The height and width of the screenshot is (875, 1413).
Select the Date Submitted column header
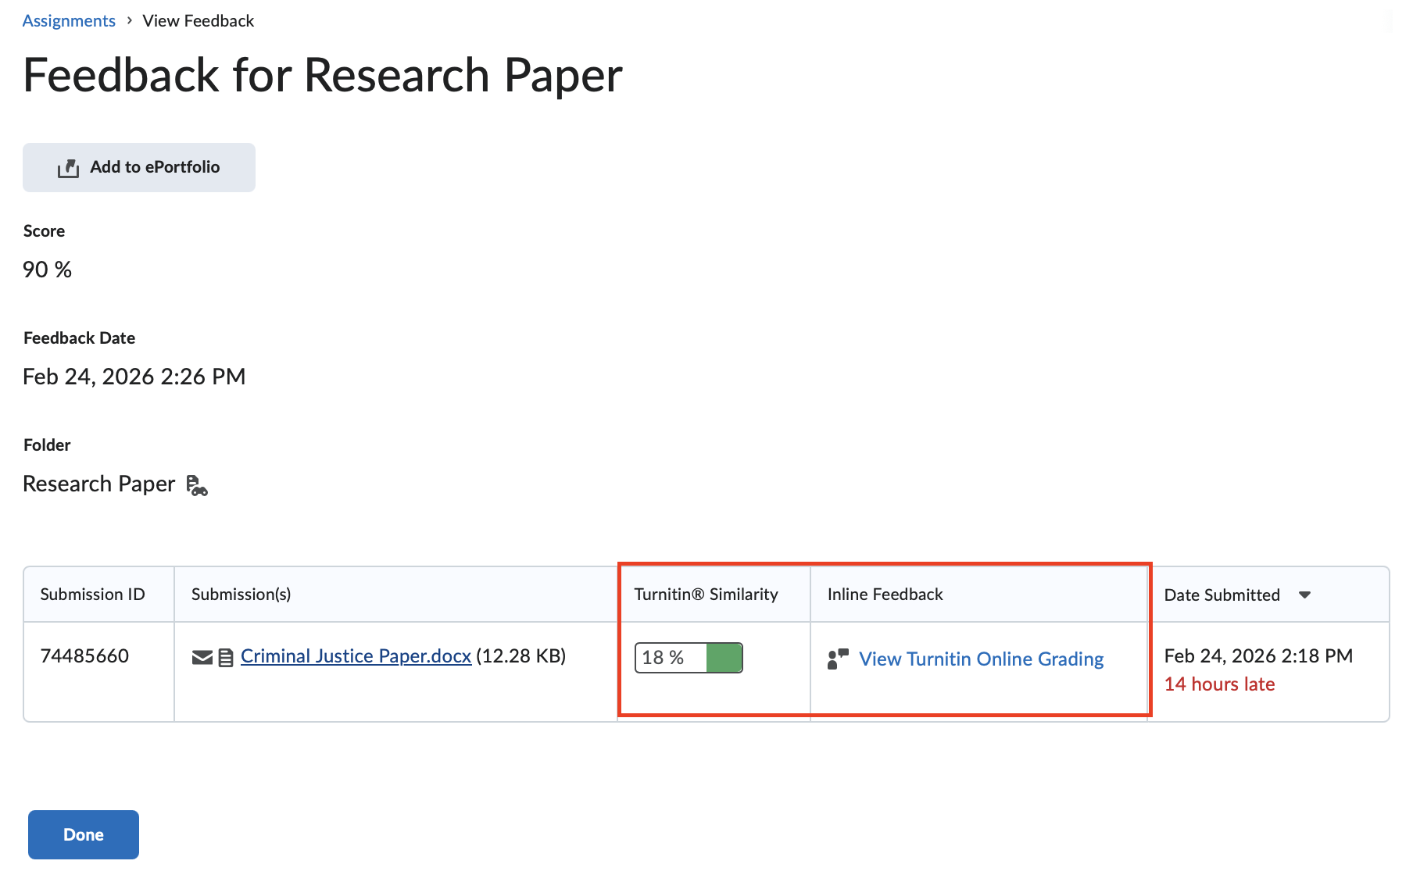[x=1222, y=595]
